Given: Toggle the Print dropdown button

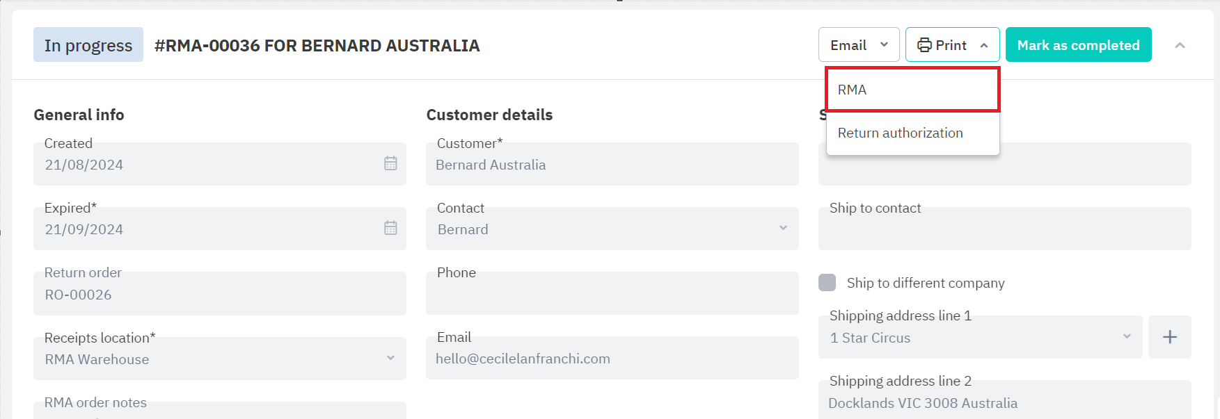Looking at the screenshot, I should click(952, 45).
